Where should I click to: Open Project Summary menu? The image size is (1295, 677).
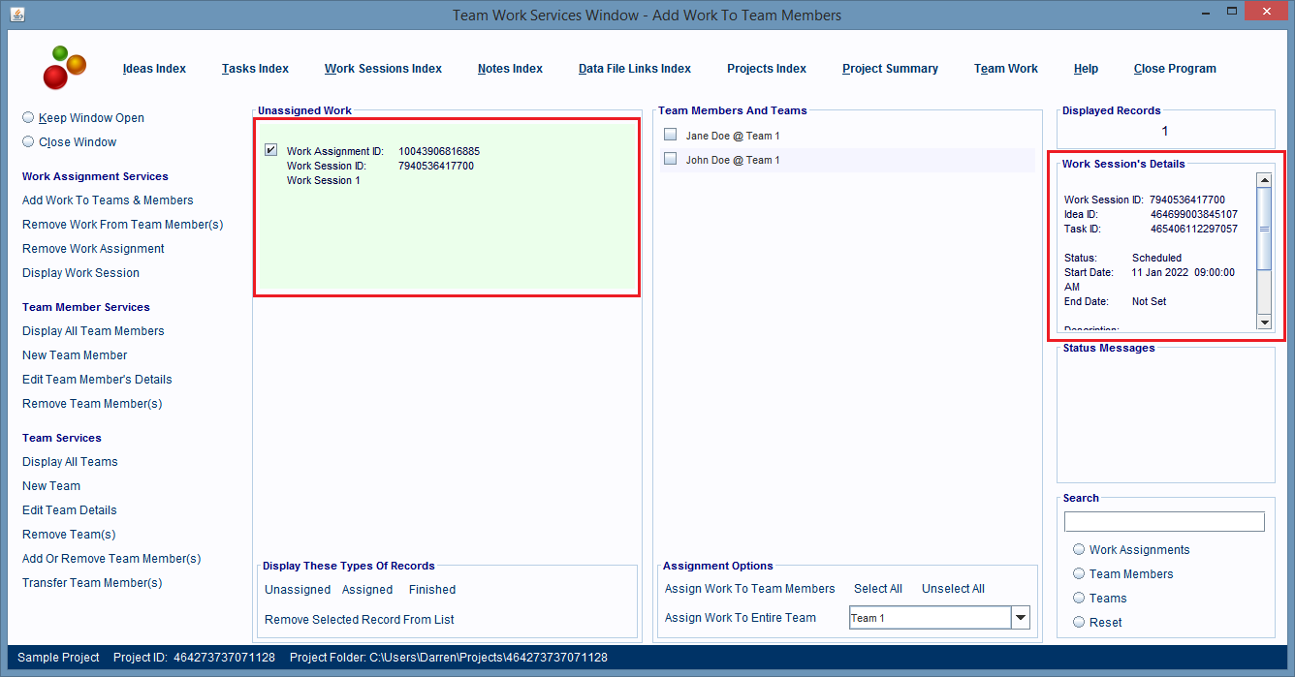890,69
